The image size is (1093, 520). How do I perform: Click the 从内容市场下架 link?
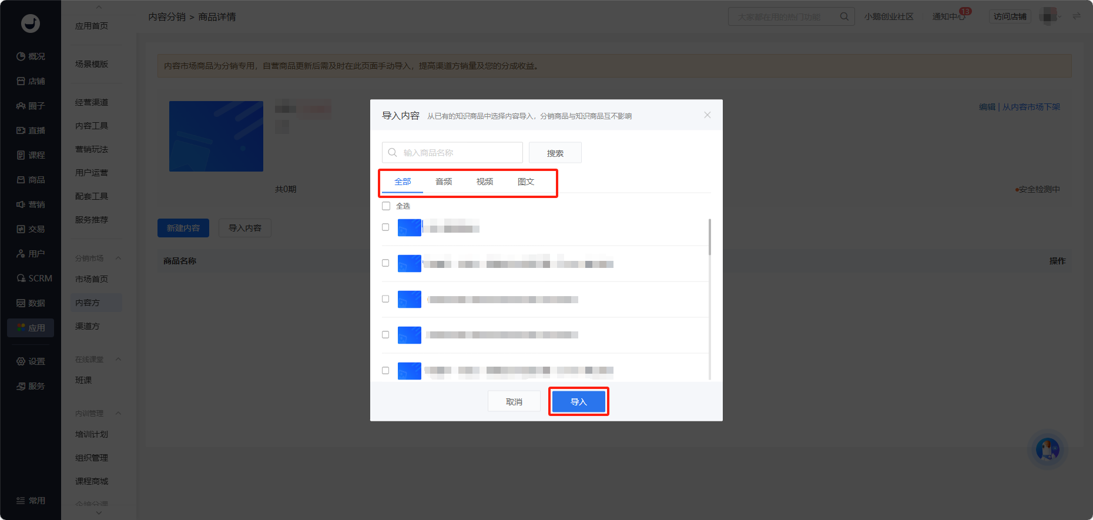point(1031,107)
